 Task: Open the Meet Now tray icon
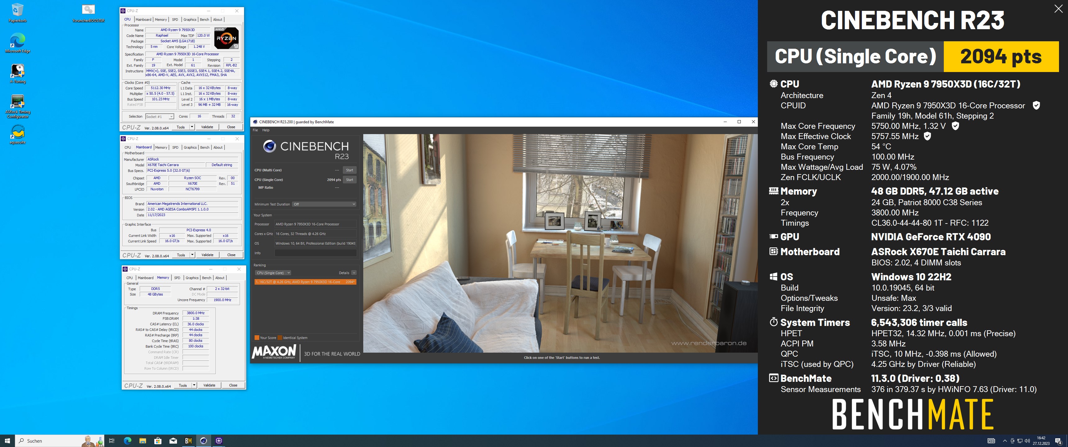[x=1012, y=441]
